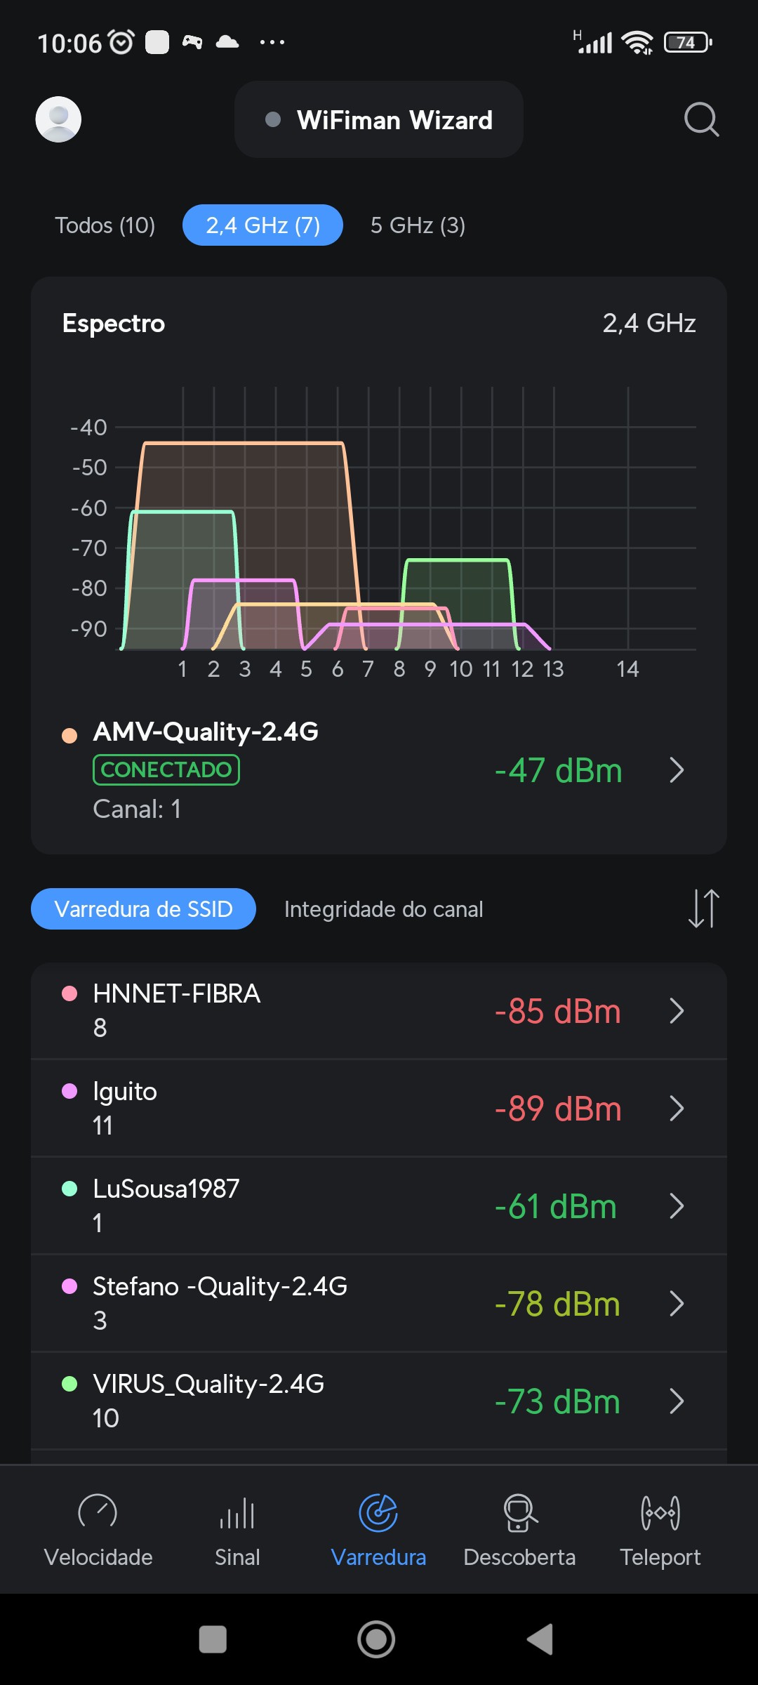Tap the WiFiman Wizard button

[x=379, y=120]
